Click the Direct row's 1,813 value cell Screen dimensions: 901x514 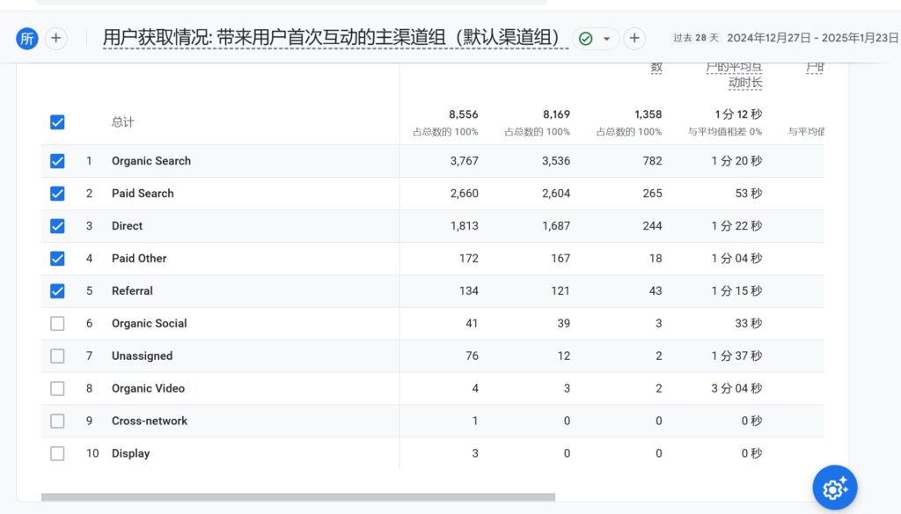464,226
